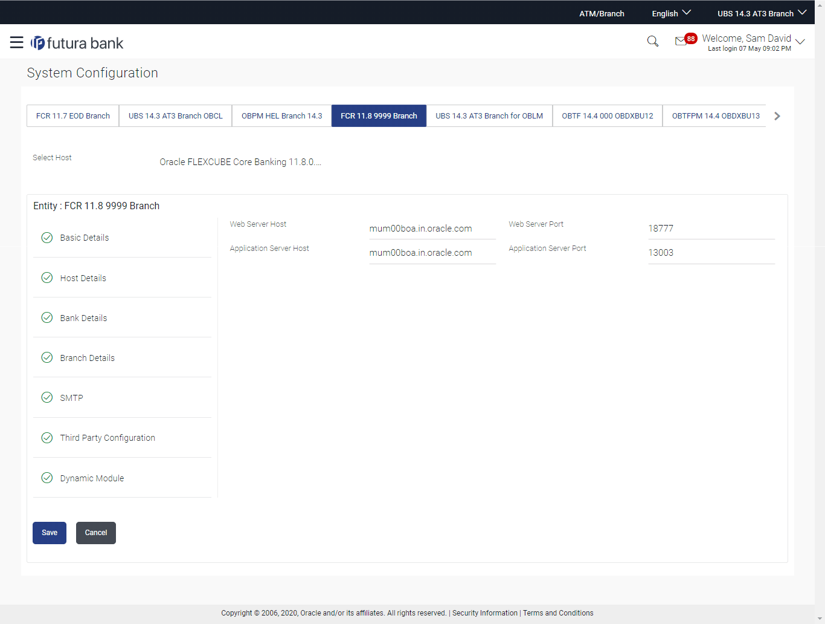Image resolution: width=825 pixels, height=624 pixels.
Task: Click the Third Party Configuration checkmark icon
Action: point(47,438)
